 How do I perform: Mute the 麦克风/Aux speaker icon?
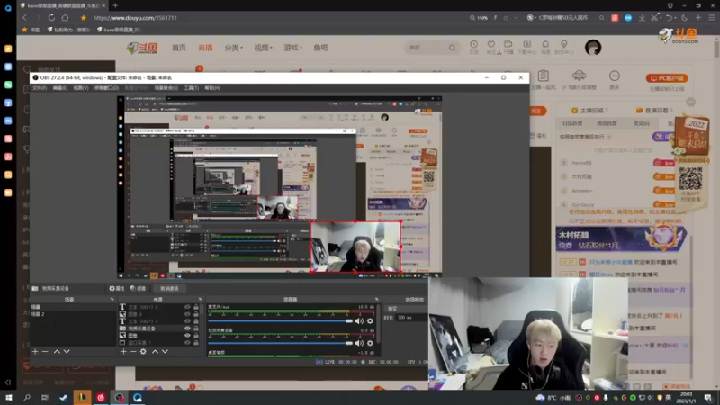(x=359, y=321)
